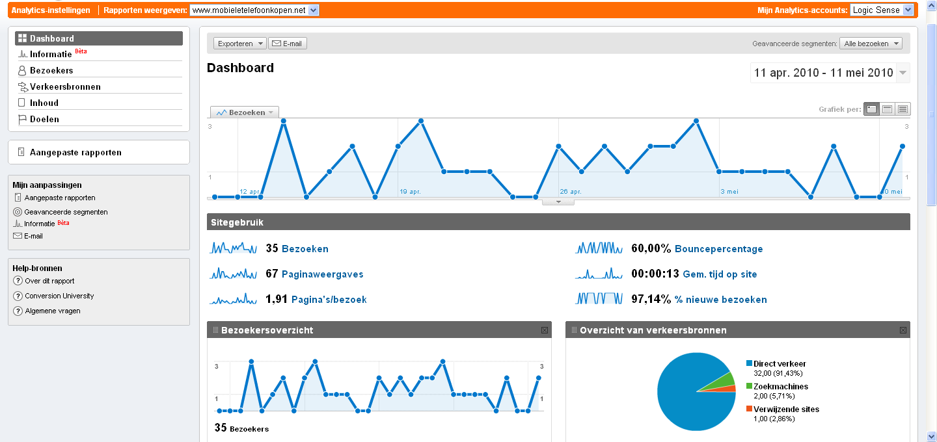
Task: Open the Exporteren dropdown
Action: click(x=240, y=44)
